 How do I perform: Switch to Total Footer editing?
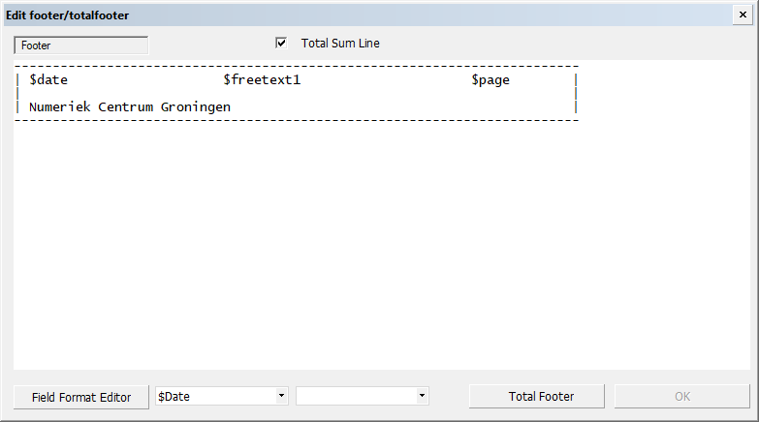[541, 397]
